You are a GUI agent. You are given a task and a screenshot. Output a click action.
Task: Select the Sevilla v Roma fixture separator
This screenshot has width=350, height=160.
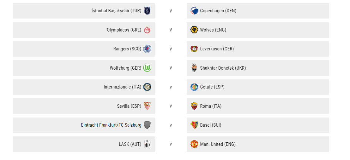pyautogui.click(x=171, y=106)
